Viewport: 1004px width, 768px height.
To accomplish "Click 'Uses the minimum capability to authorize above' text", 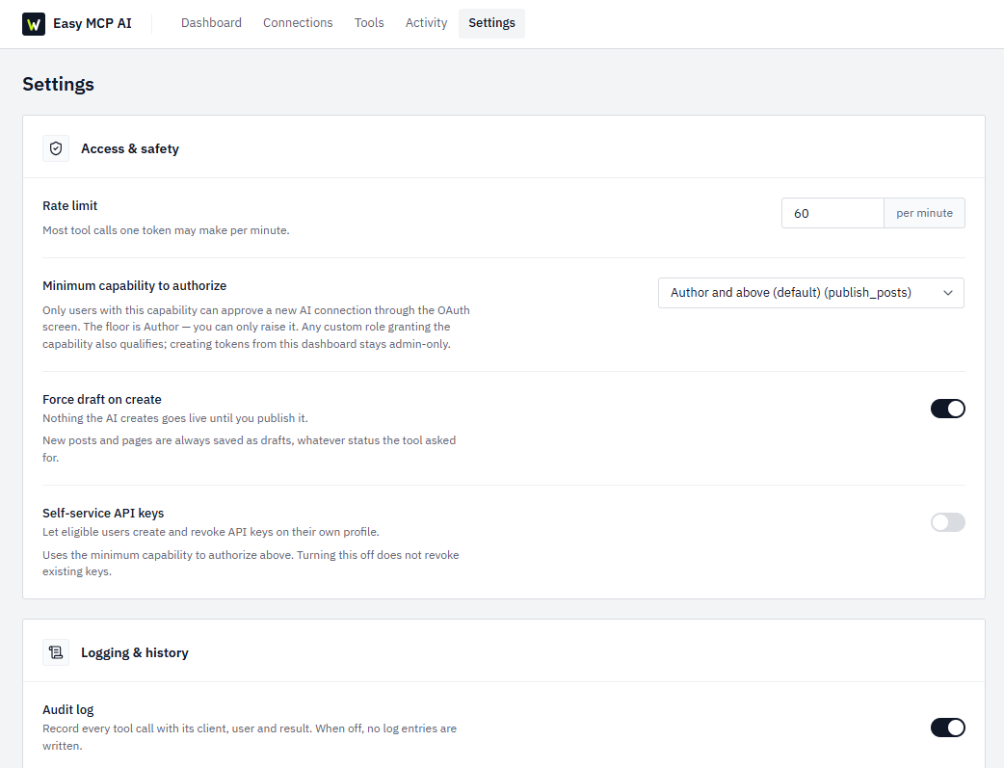I will (x=251, y=563).
